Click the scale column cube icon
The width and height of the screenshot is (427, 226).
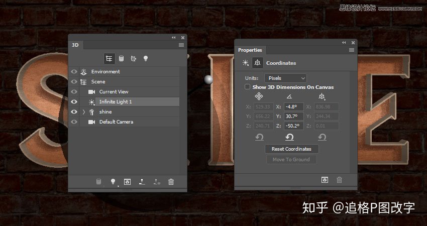point(322,96)
